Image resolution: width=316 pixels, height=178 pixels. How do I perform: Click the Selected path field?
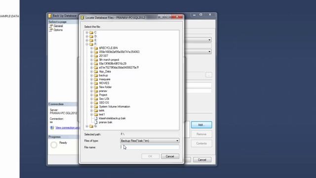(x=150, y=134)
